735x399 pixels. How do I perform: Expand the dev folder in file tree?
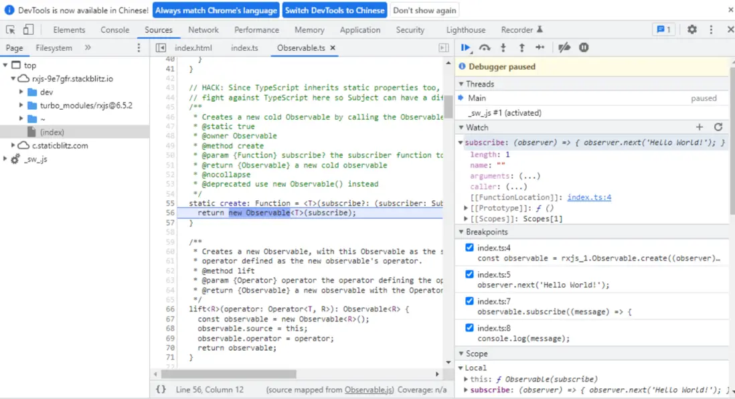click(x=21, y=92)
